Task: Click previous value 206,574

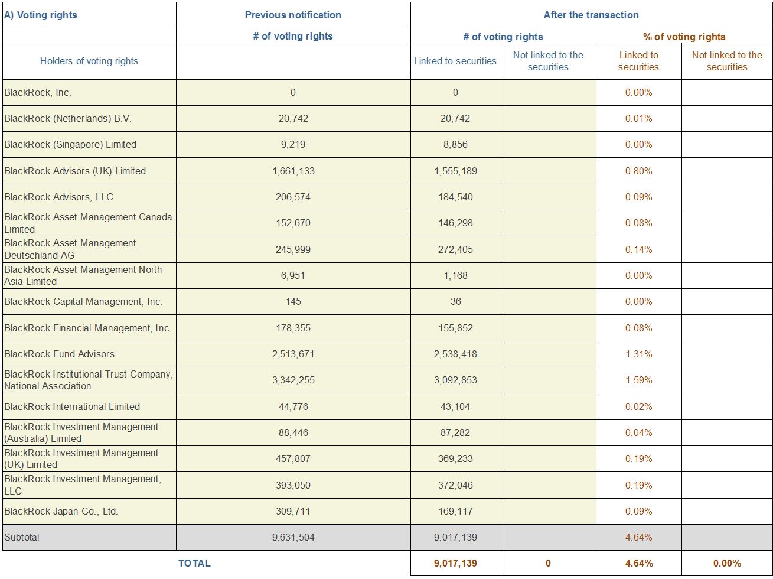Action: (293, 197)
